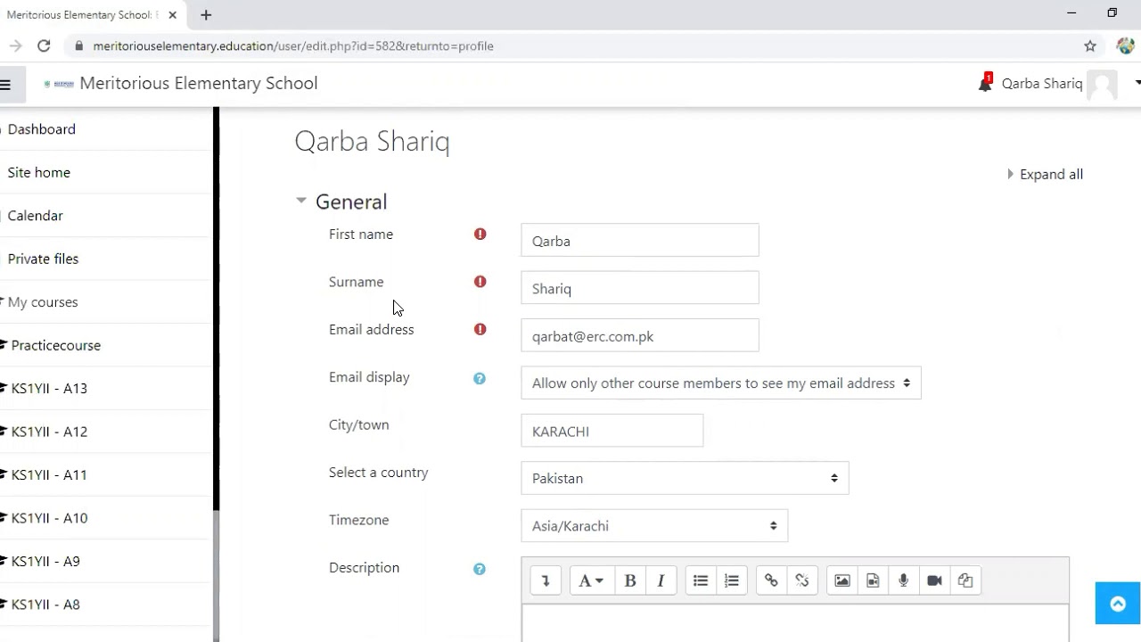1141x642 pixels.
Task: Bookmark this page with the star icon
Action: click(x=1089, y=45)
